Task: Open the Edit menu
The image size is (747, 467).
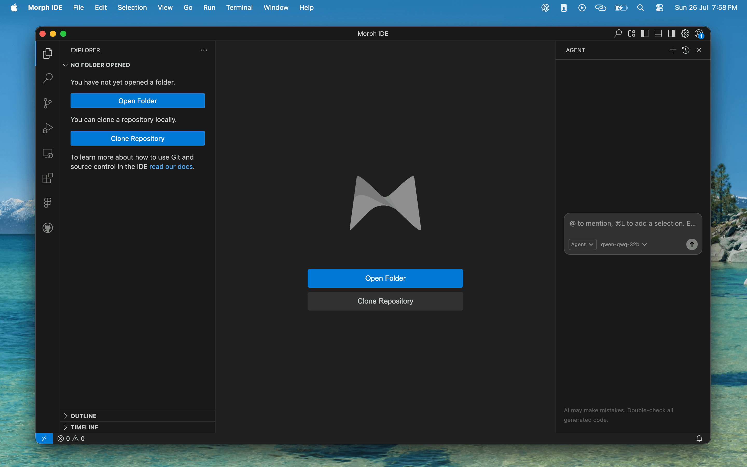Action: (x=101, y=8)
